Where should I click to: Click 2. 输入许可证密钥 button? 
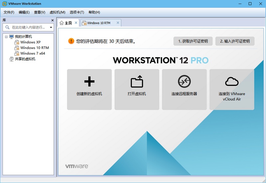[235, 41]
